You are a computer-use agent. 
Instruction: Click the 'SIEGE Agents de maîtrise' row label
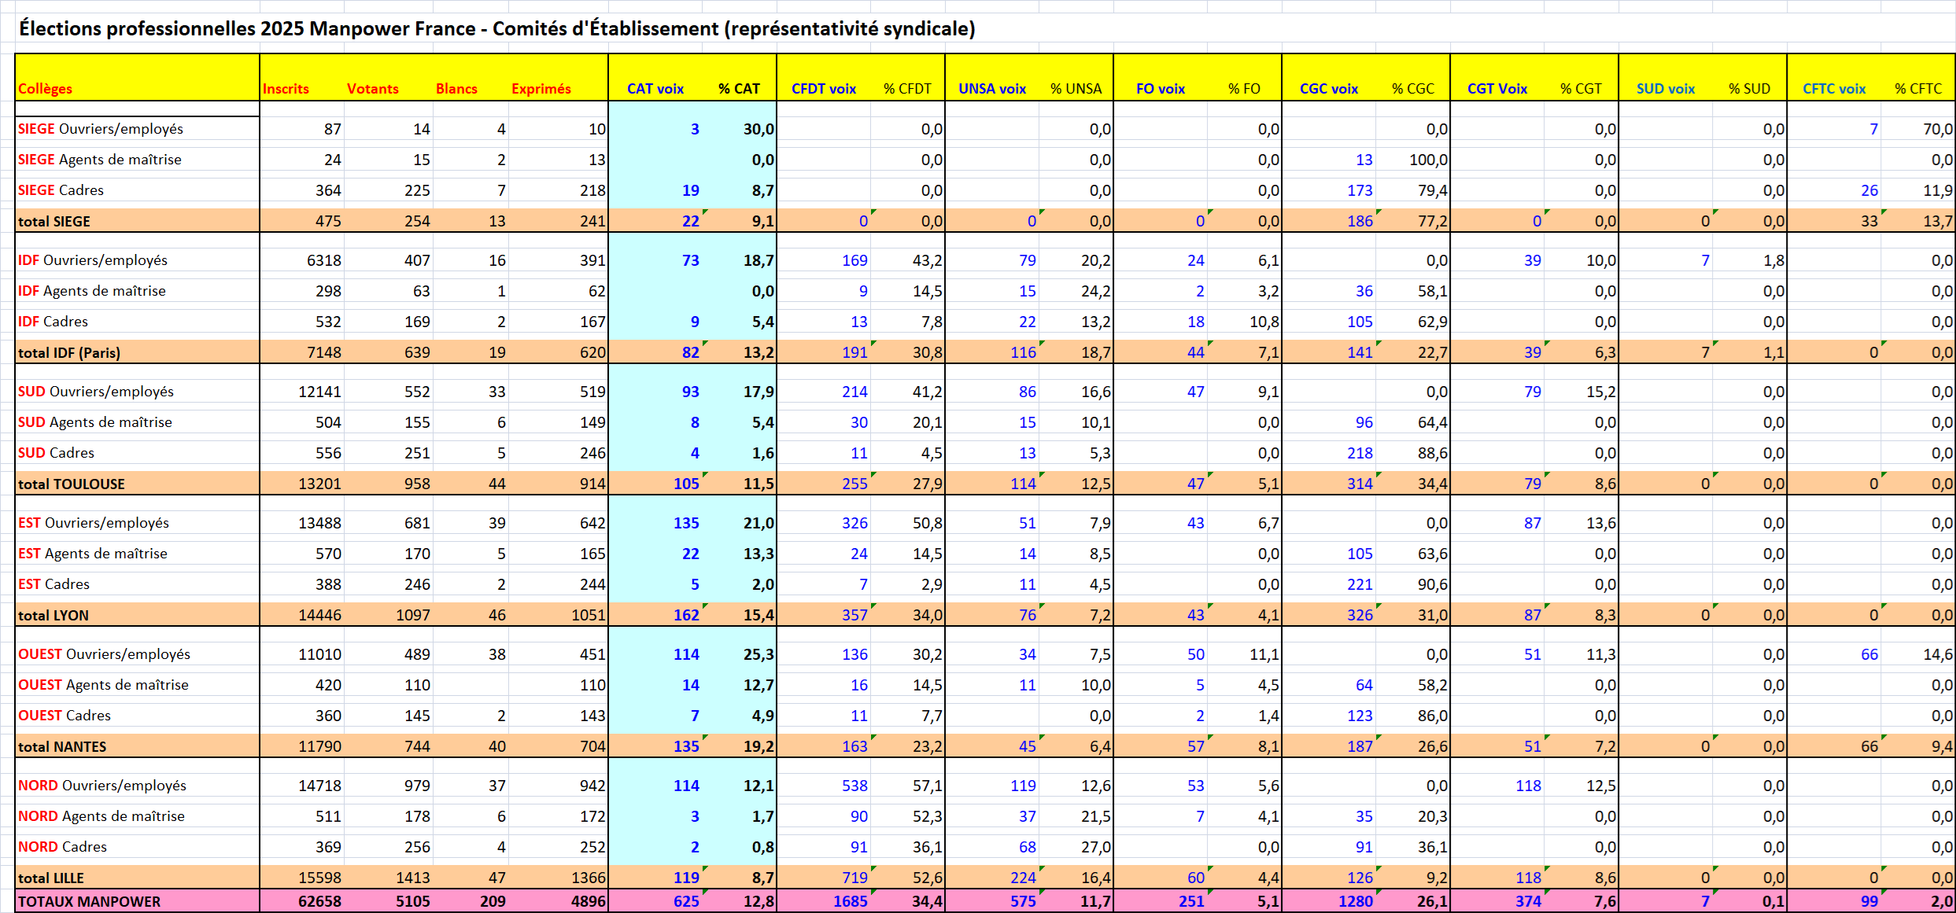pyautogui.click(x=100, y=160)
